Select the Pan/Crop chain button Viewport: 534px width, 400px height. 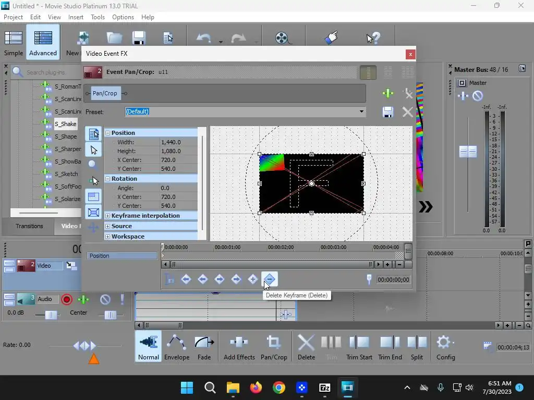[105, 93]
